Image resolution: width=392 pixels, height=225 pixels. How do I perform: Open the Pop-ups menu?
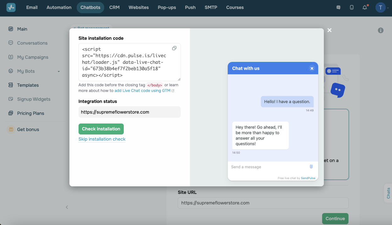tap(167, 8)
